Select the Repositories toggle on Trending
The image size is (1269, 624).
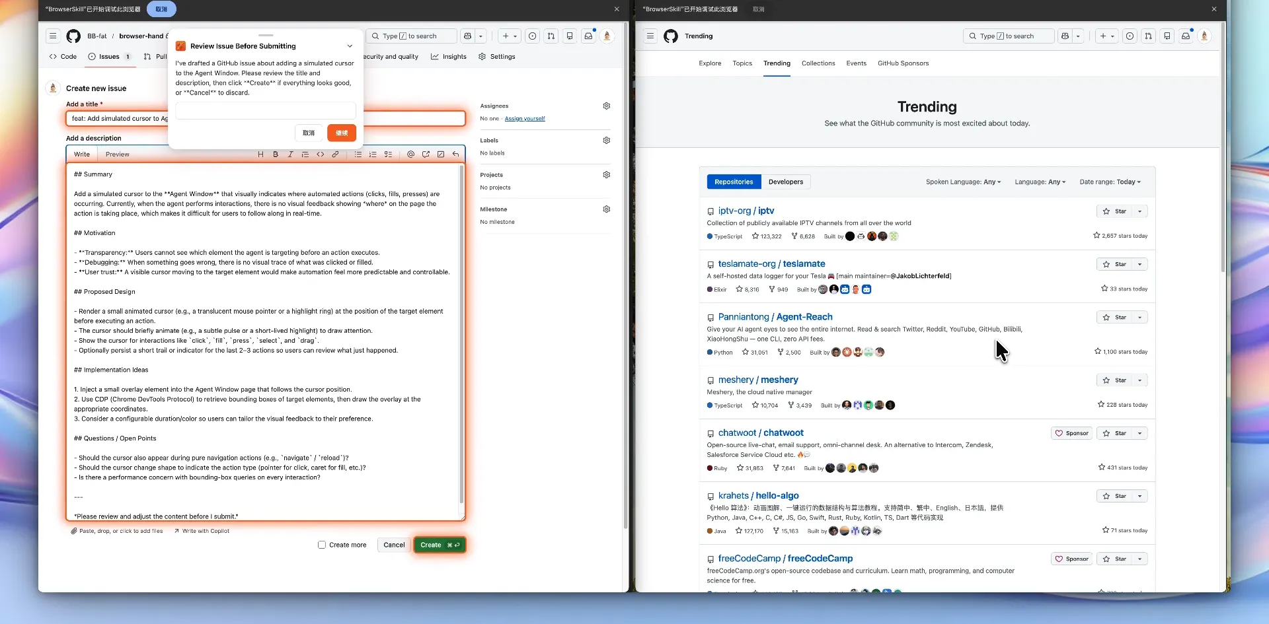click(x=734, y=182)
